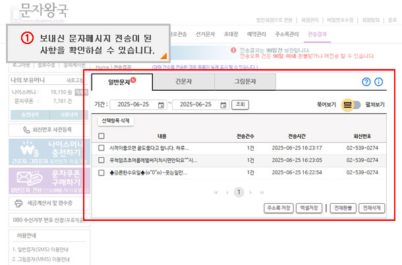Toggle 묶어보기/펼쳐보기 view switch
The width and height of the screenshot is (402, 265).
pyautogui.click(x=351, y=105)
